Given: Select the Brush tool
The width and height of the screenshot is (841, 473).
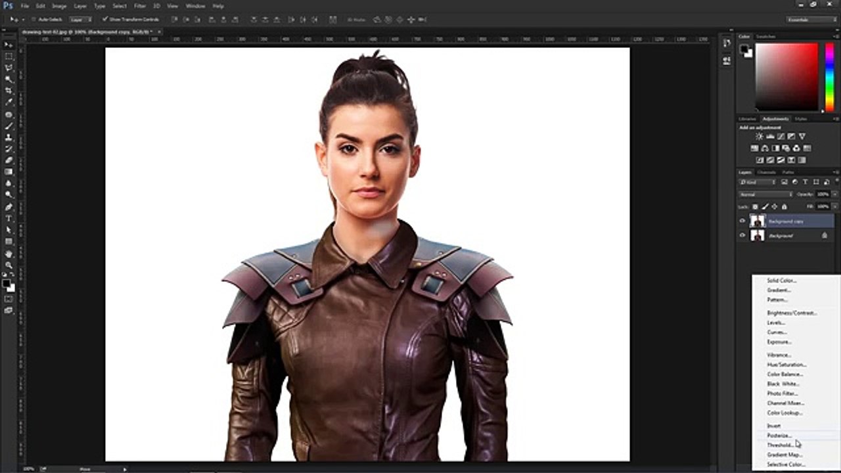Looking at the screenshot, I should click(x=9, y=126).
